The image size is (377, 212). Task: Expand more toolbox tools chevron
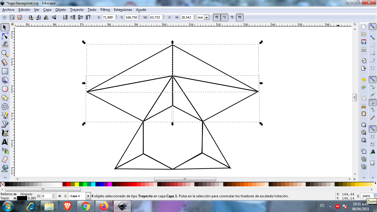(5, 178)
